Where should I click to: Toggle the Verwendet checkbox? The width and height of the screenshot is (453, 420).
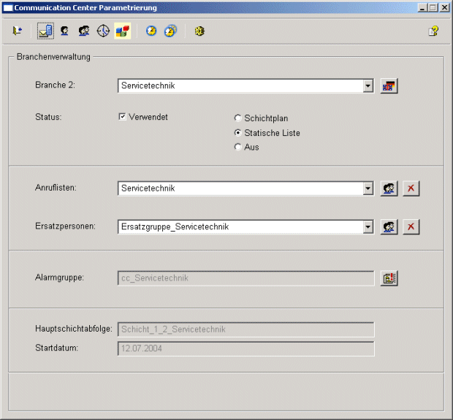(x=122, y=117)
